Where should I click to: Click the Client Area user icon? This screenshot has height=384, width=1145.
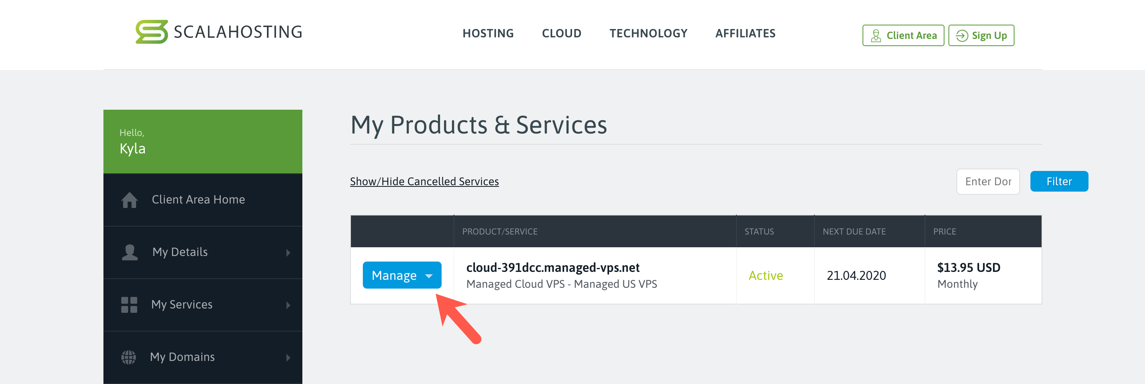(x=876, y=35)
